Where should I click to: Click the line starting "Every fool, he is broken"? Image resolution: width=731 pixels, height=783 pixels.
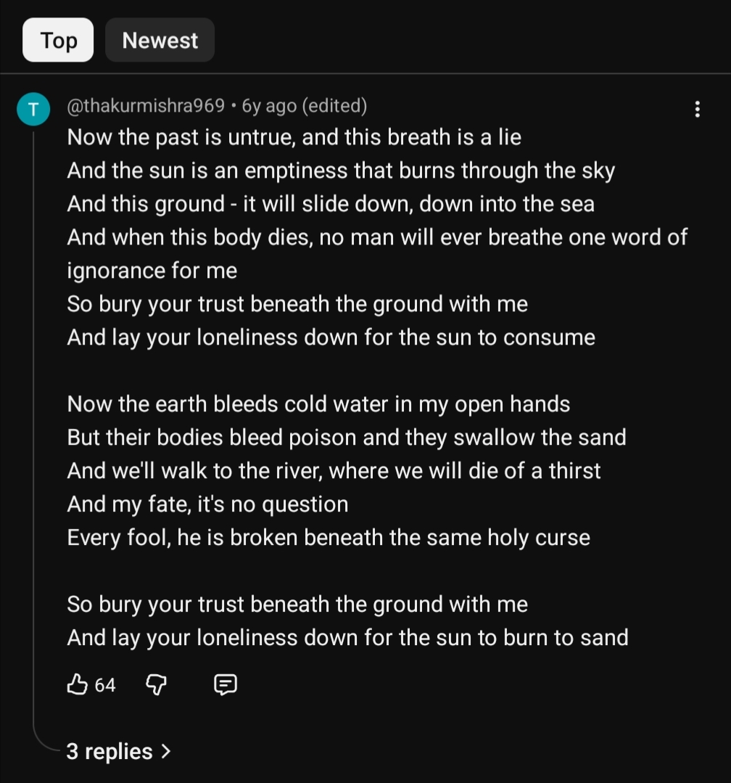point(328,538)
